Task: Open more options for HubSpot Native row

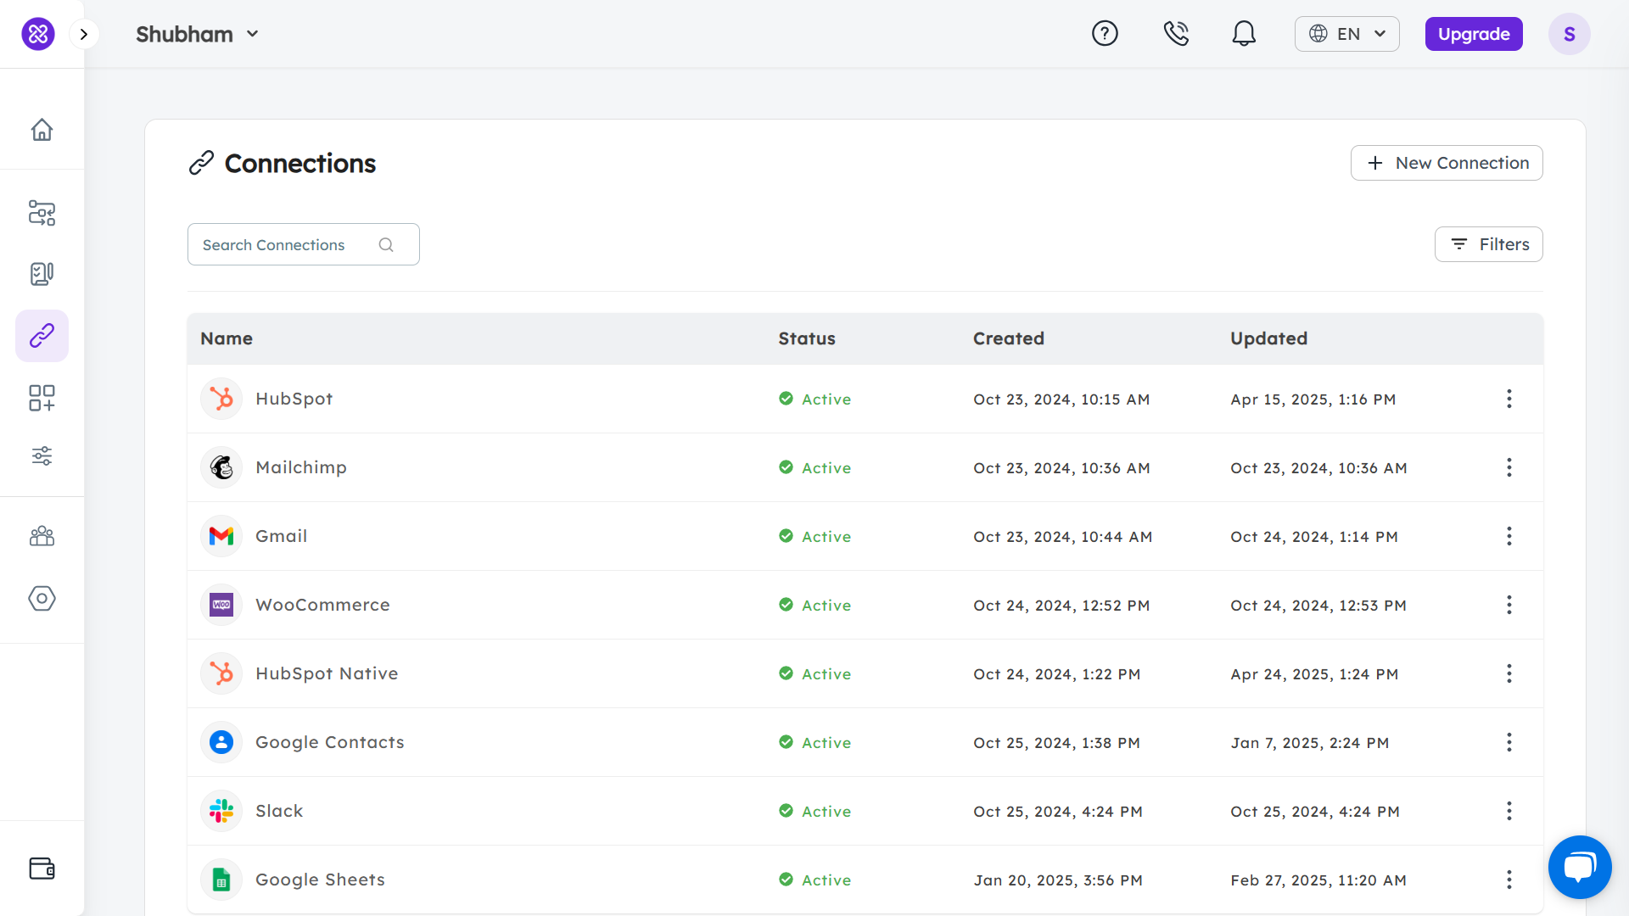Action: (1509, 673)
